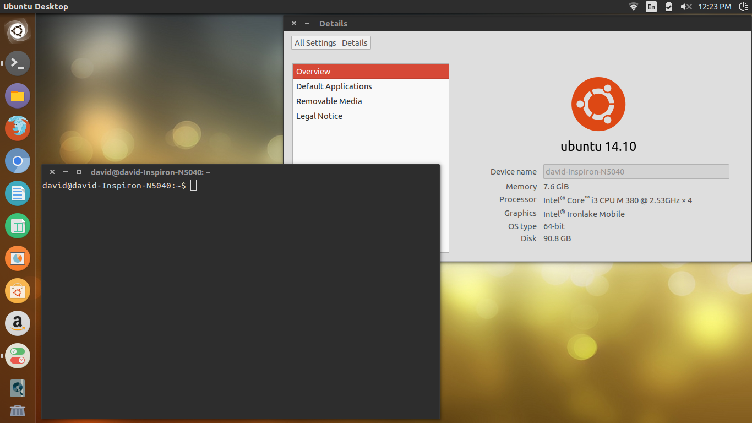The width and height of the screenshot is (752, 423).
Task: Click the muted volume indicator
Action: [x=685, y=7]
